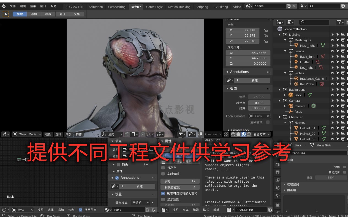Viewport: 348px width, 217px height.
Task: Uncheck tabs-to-spaces (制表符自动转换为空格) checkbox
Action: (x=163, y=193)
